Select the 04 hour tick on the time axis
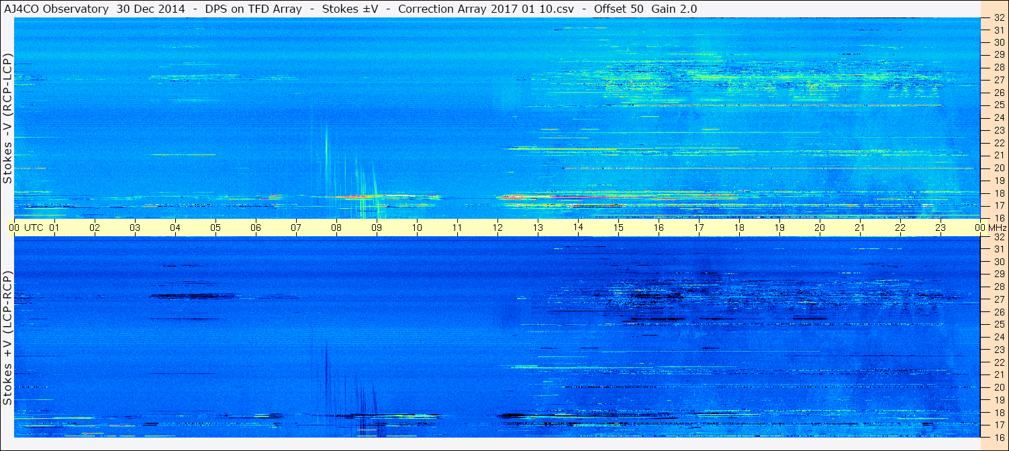Viewport: 1009px width, 451px height. tap(175, 228)
